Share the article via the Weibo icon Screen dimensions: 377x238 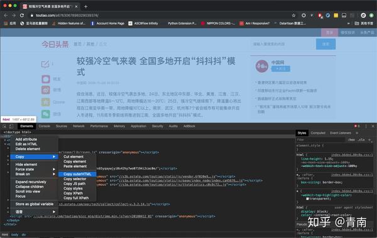46,90
